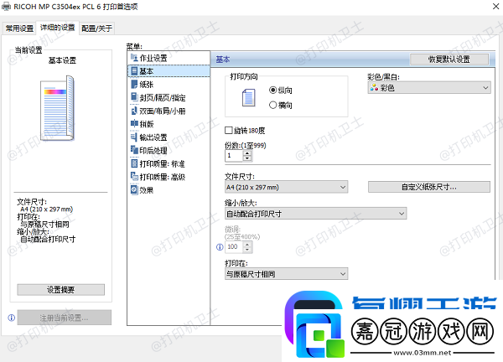Image resolution: width=503 pixels, height=362 pixels.
Task: Click the info icon beside 注册当前设置
Action: tap(12, 318)
